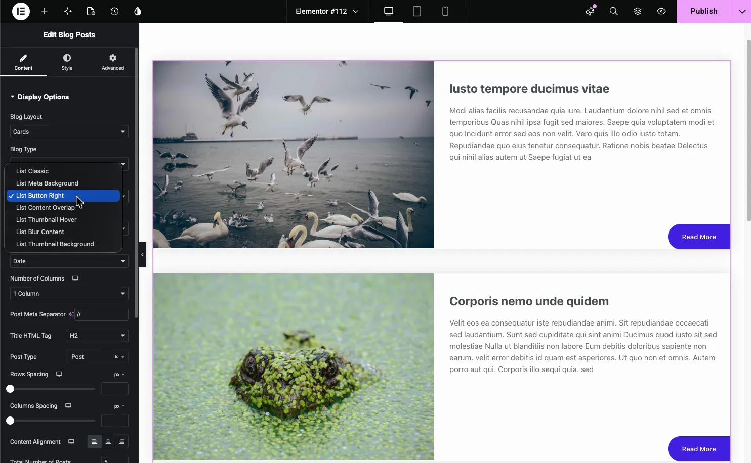Click the Post Meta Separator AI icon

click(71, 314)
